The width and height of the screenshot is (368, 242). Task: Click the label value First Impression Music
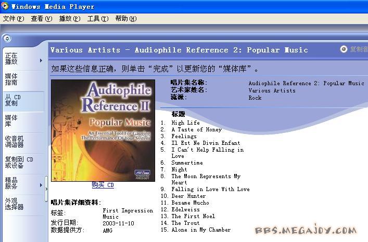[128, 213]
